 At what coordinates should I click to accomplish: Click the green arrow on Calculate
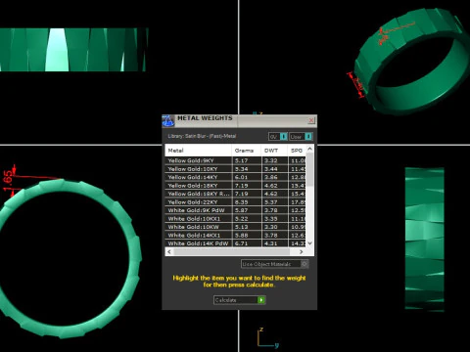click(x=261, y=300)
